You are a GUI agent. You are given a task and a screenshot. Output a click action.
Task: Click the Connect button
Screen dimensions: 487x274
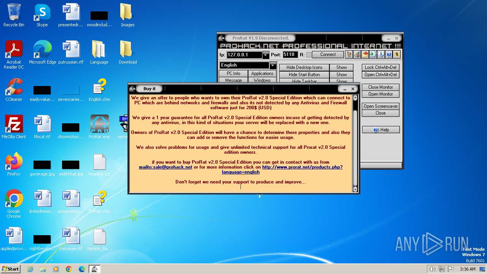click(x=328, y=55)
